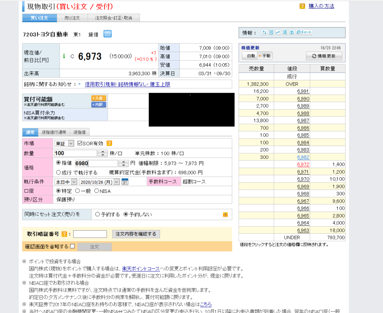This screenshot has height=313, width=383.
Task: Open 信用取引規制・銘柄情報なし・建玉上限 link
Action: click(x=128, y=84)
